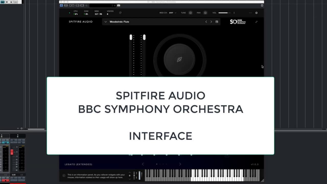
Task: Toggle the plugin power bypass button
Action: coord(61,5)
